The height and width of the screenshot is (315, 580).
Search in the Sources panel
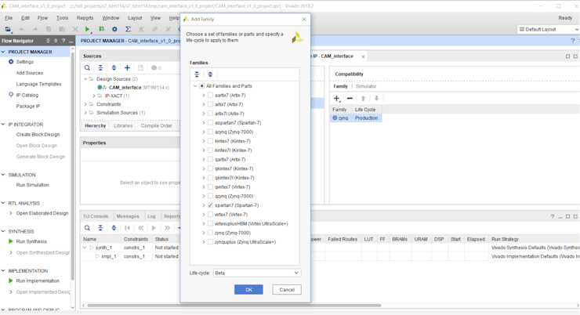tap(87, 67)
